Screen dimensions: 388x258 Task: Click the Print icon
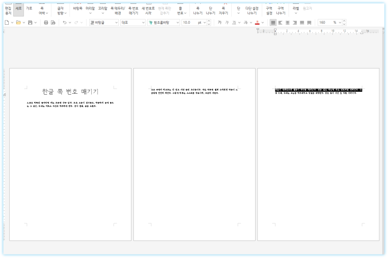pos(46,22)
